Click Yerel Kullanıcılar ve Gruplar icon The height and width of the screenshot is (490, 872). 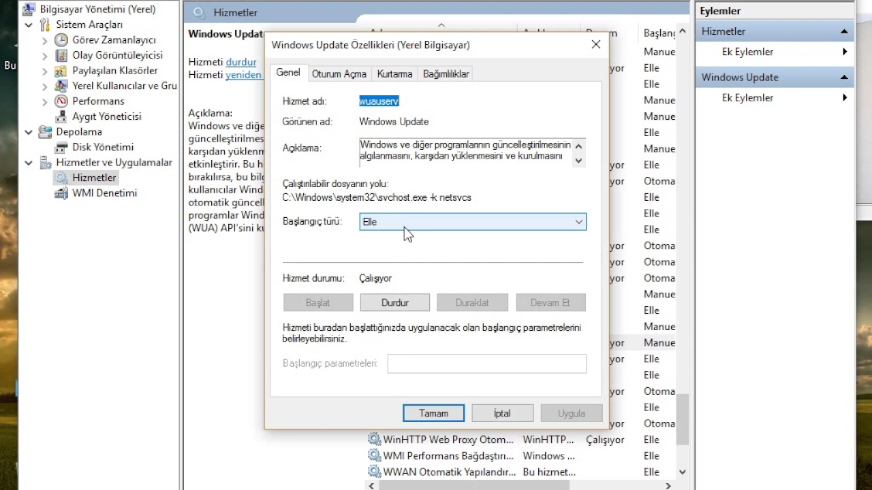click(61, 86)
